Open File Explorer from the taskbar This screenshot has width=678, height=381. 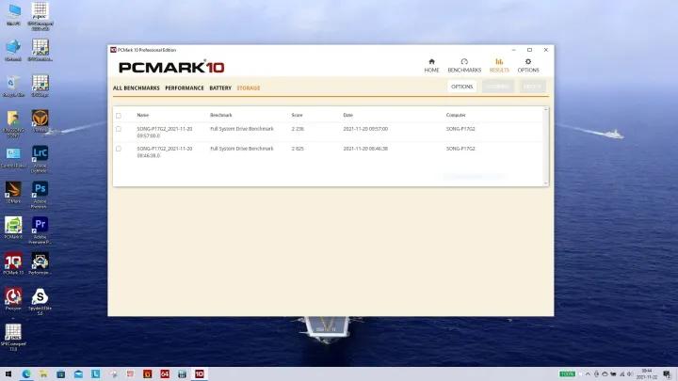[x=43, y=374]
